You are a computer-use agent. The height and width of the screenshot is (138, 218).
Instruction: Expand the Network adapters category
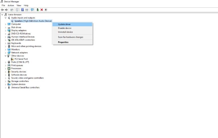5,53
